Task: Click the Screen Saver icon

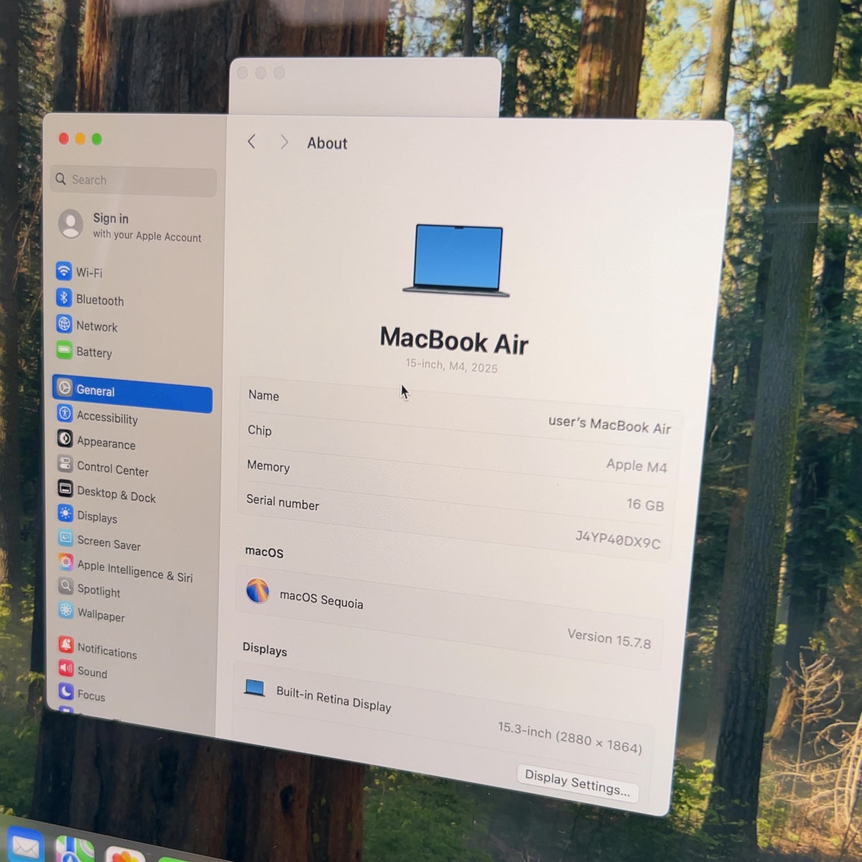Action: (65, 537)
